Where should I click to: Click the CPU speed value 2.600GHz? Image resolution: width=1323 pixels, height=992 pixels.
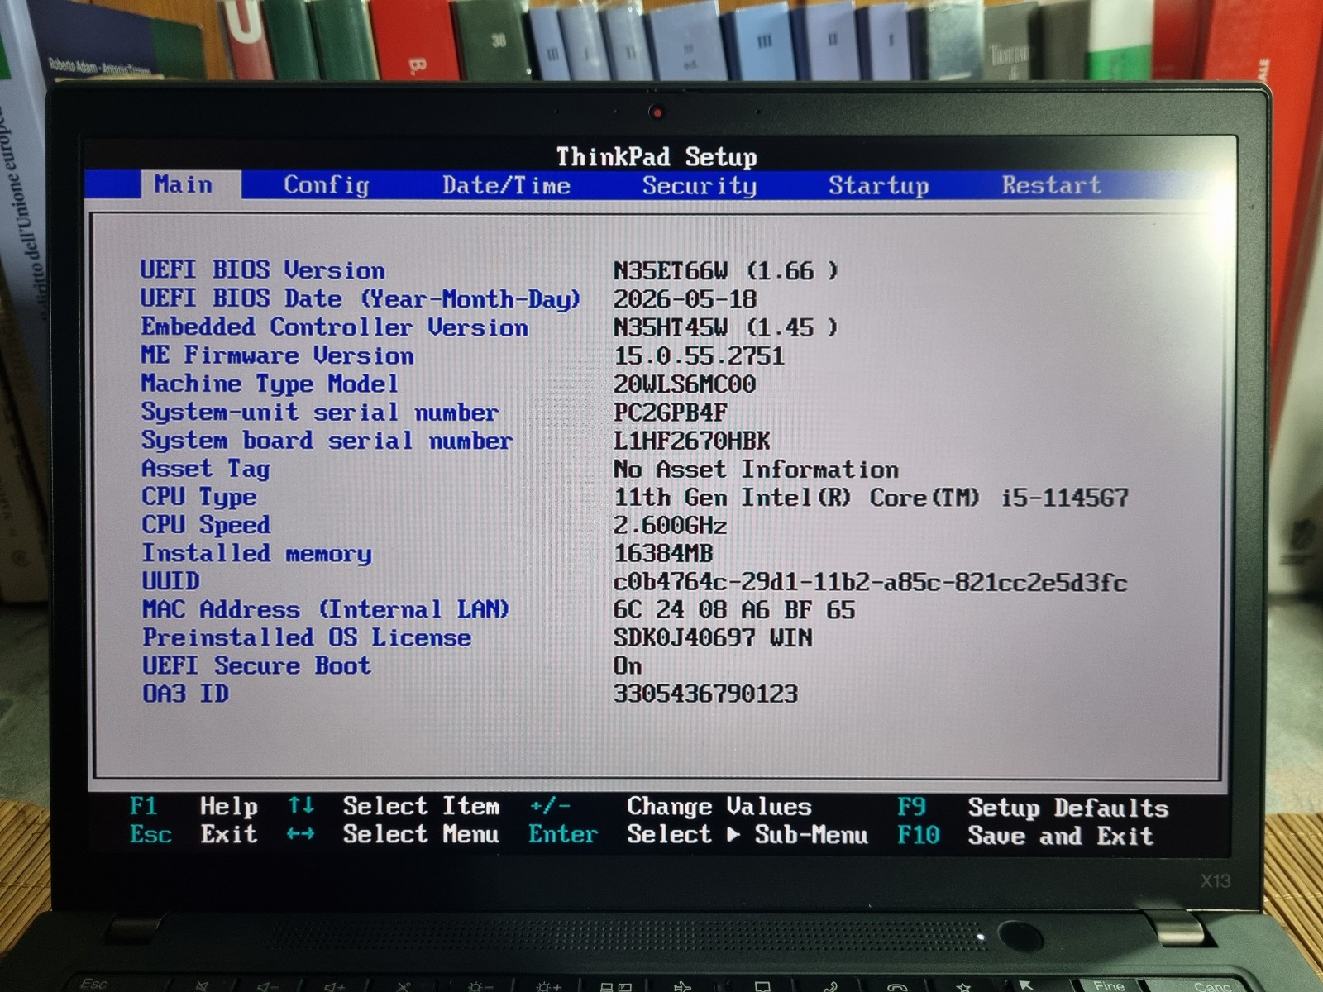670,526
